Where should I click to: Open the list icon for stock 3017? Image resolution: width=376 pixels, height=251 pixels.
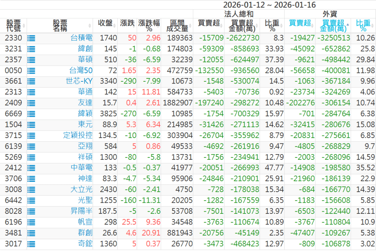tap(31, 244)
